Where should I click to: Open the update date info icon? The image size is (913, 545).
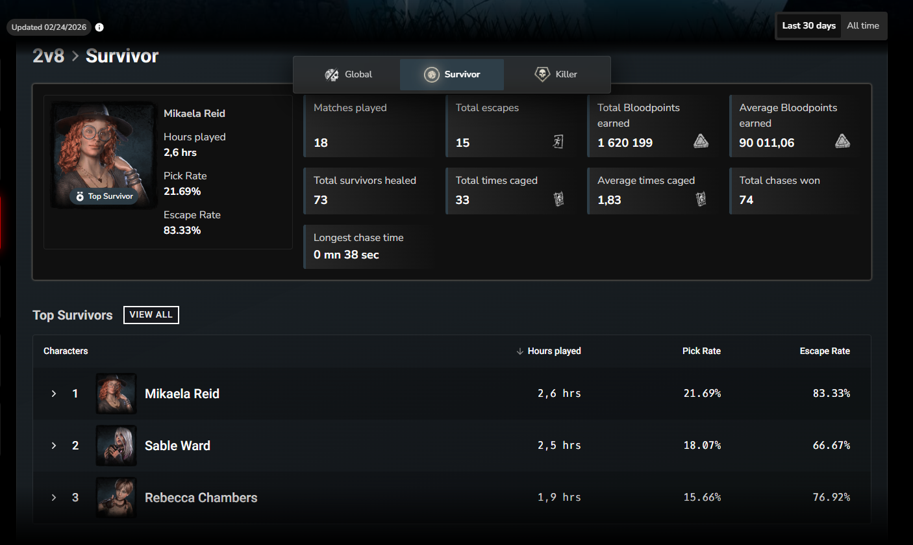tap(99, 27)
